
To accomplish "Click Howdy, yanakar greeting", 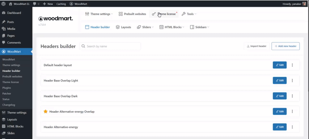I will [x=292, y=4].
